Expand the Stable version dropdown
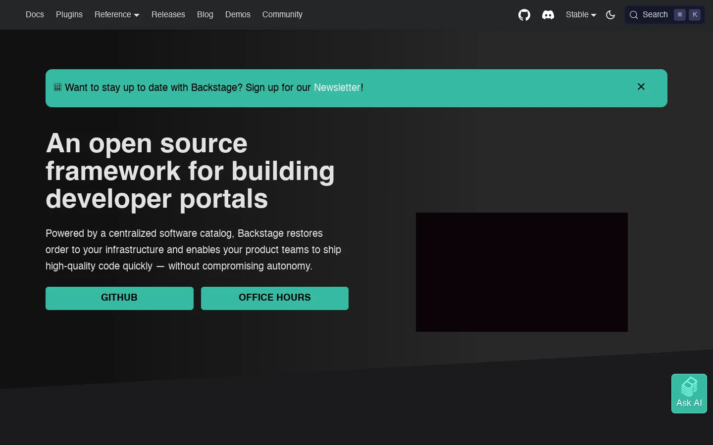 pyautogui.click(x=581, y=15)
